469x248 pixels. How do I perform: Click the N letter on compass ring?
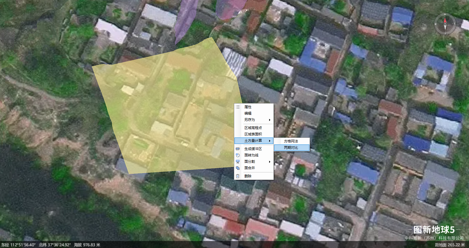point(445,14)
